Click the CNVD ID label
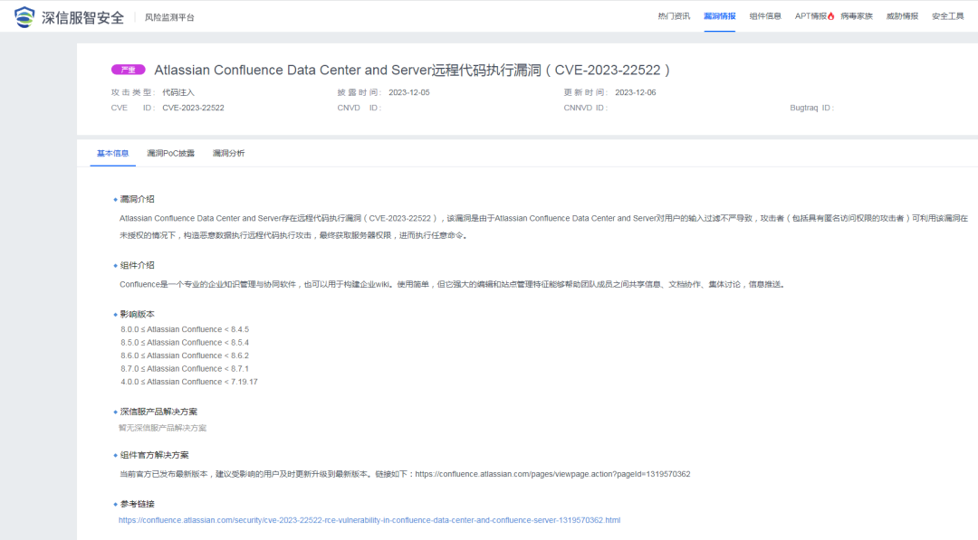The height and width of the screenshot is (540, 978). [360, 108]
